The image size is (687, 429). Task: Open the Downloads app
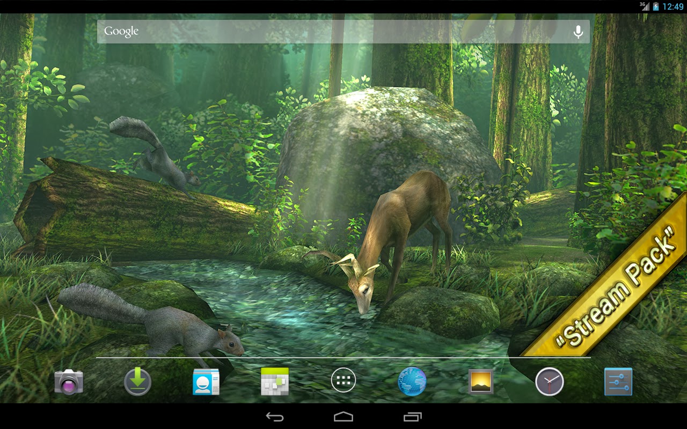[x=137, y=382]
